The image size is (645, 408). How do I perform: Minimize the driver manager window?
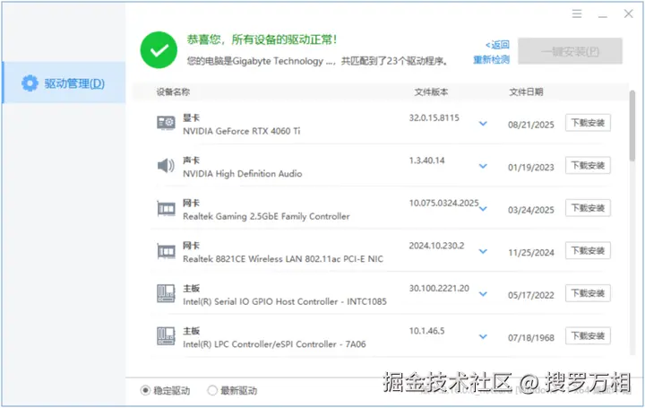point(603,16)
